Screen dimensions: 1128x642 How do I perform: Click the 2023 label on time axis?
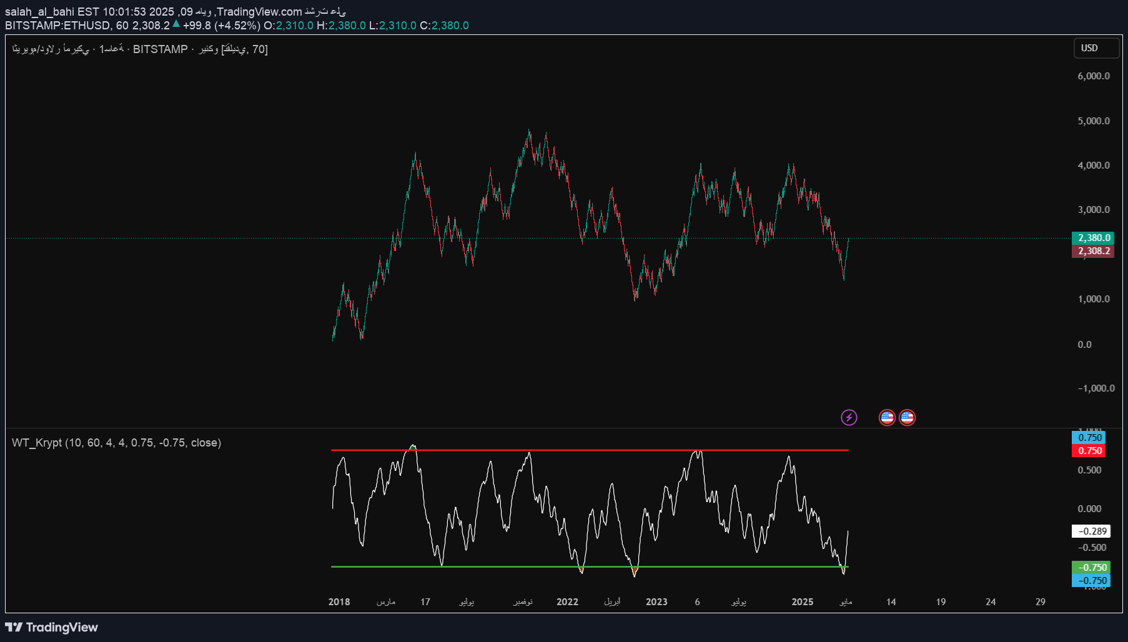(656, 602)
